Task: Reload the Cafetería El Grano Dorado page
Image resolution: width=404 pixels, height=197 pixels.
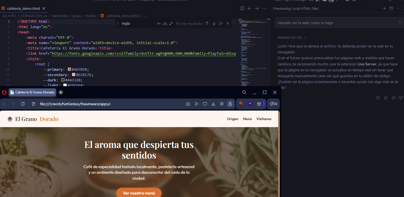Action: 23,104
